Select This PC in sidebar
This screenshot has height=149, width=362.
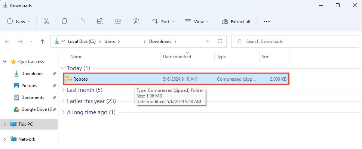[25, 124]
